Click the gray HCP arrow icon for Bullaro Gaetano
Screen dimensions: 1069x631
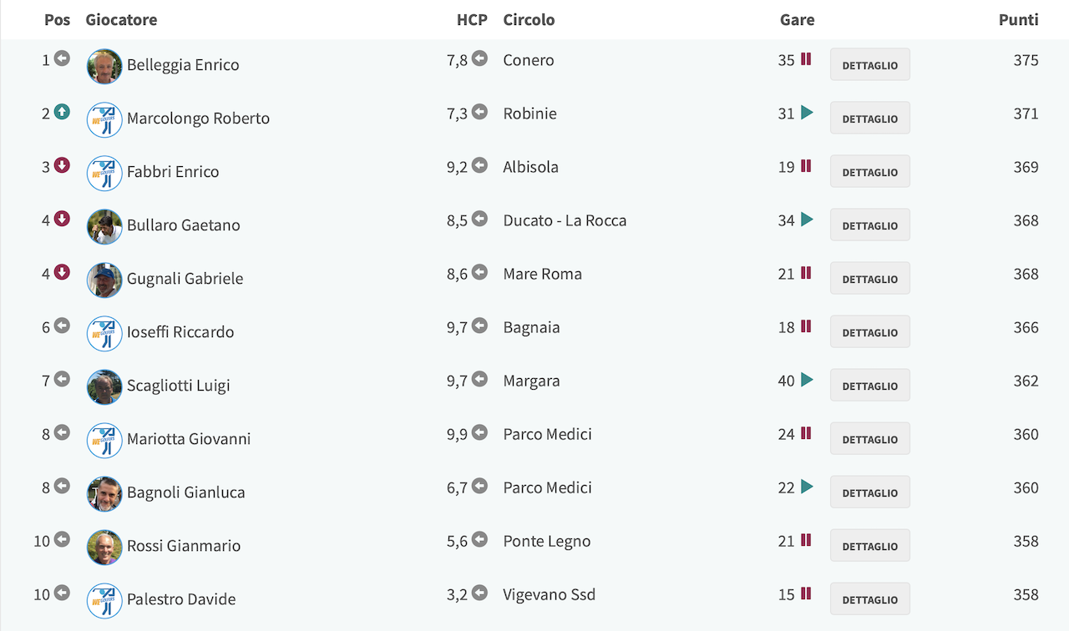point(479,219)
